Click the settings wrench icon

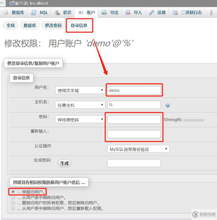coord(151,12)
